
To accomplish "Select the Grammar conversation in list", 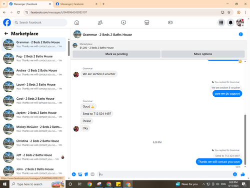I will (34, 44).
